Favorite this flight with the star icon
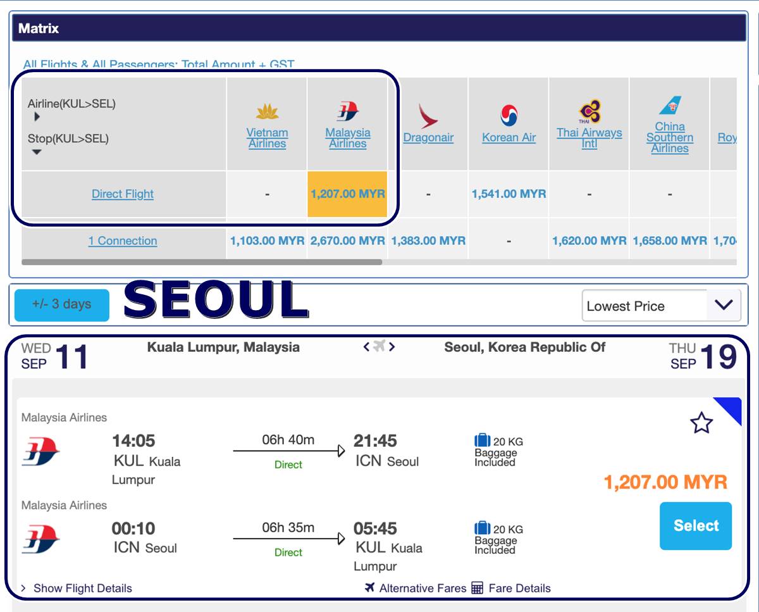 pyautogui.click(x=701, y=423)
